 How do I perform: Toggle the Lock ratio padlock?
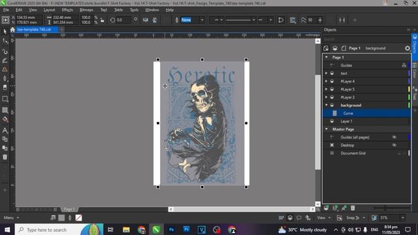[102, 20]
